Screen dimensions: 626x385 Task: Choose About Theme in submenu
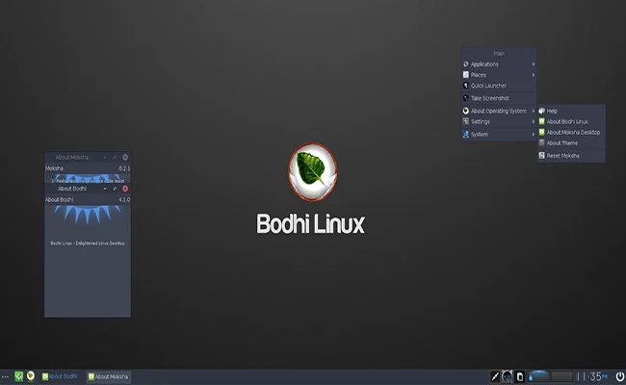click(x=571, y=142)
